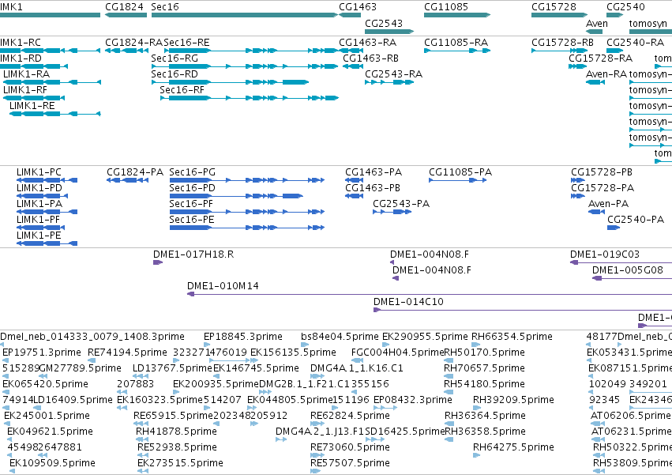This screenshot has height=475, width=672.
Task: Click transcript CG1463-RA
Action: (x=368, y=43)
